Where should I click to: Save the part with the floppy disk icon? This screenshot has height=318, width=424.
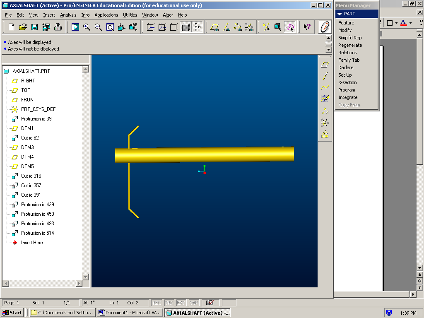pos(35,27)
